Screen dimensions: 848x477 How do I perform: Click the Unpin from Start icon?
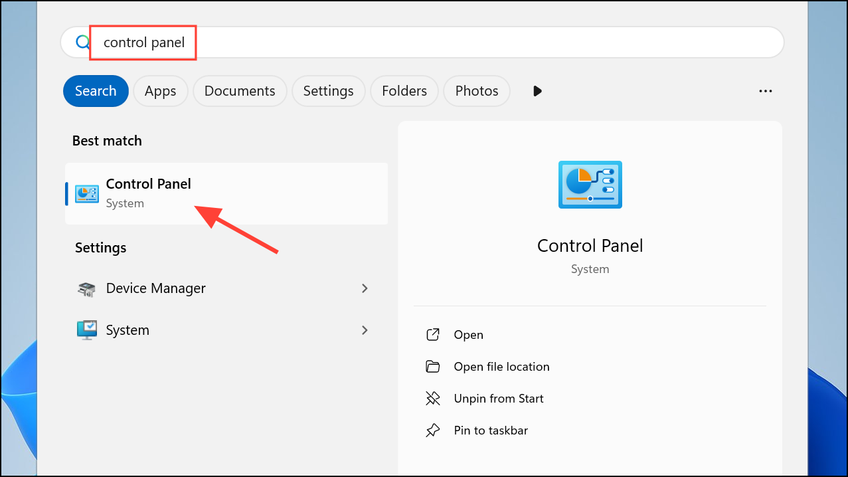433,399
